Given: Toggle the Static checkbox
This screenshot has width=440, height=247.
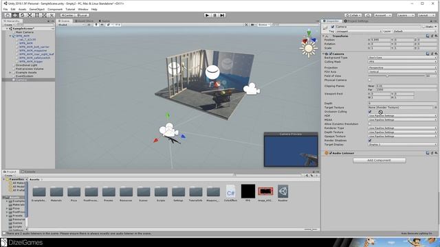Looking at the screenshot, I should coord(423,27).
